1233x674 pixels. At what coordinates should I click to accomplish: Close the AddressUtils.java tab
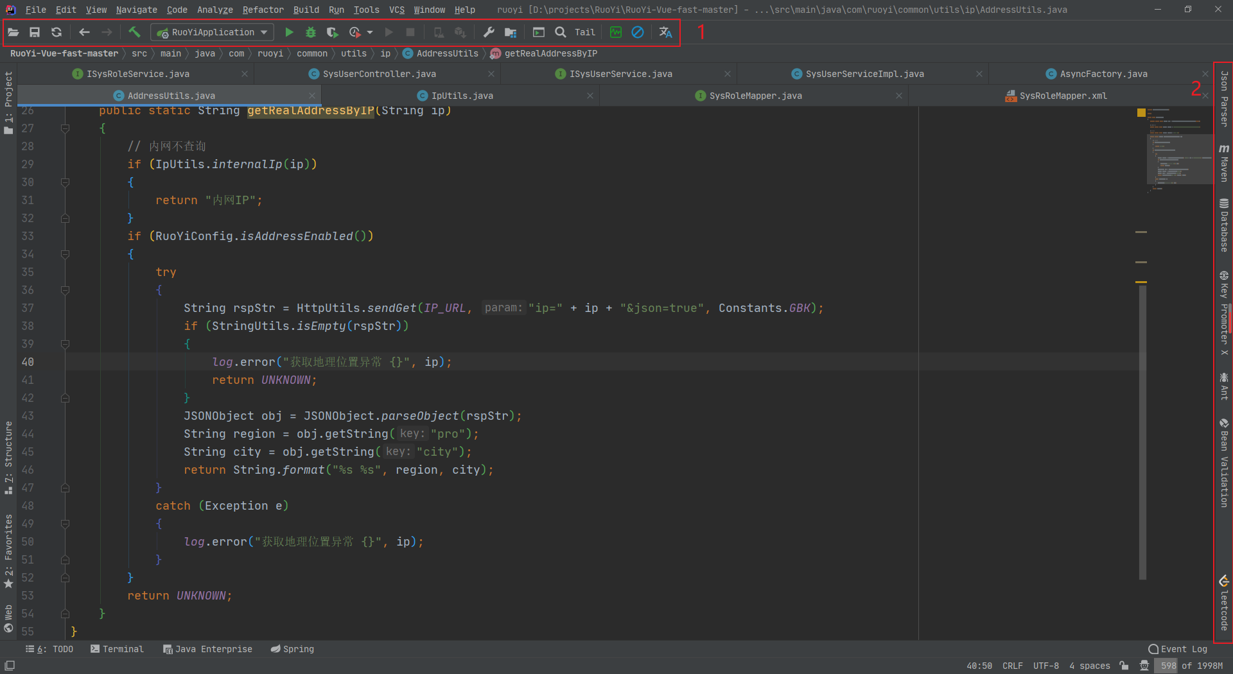[x=312, y=96]
